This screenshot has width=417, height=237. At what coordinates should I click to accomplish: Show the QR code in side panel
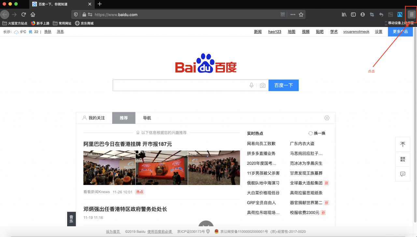[403, 159]
